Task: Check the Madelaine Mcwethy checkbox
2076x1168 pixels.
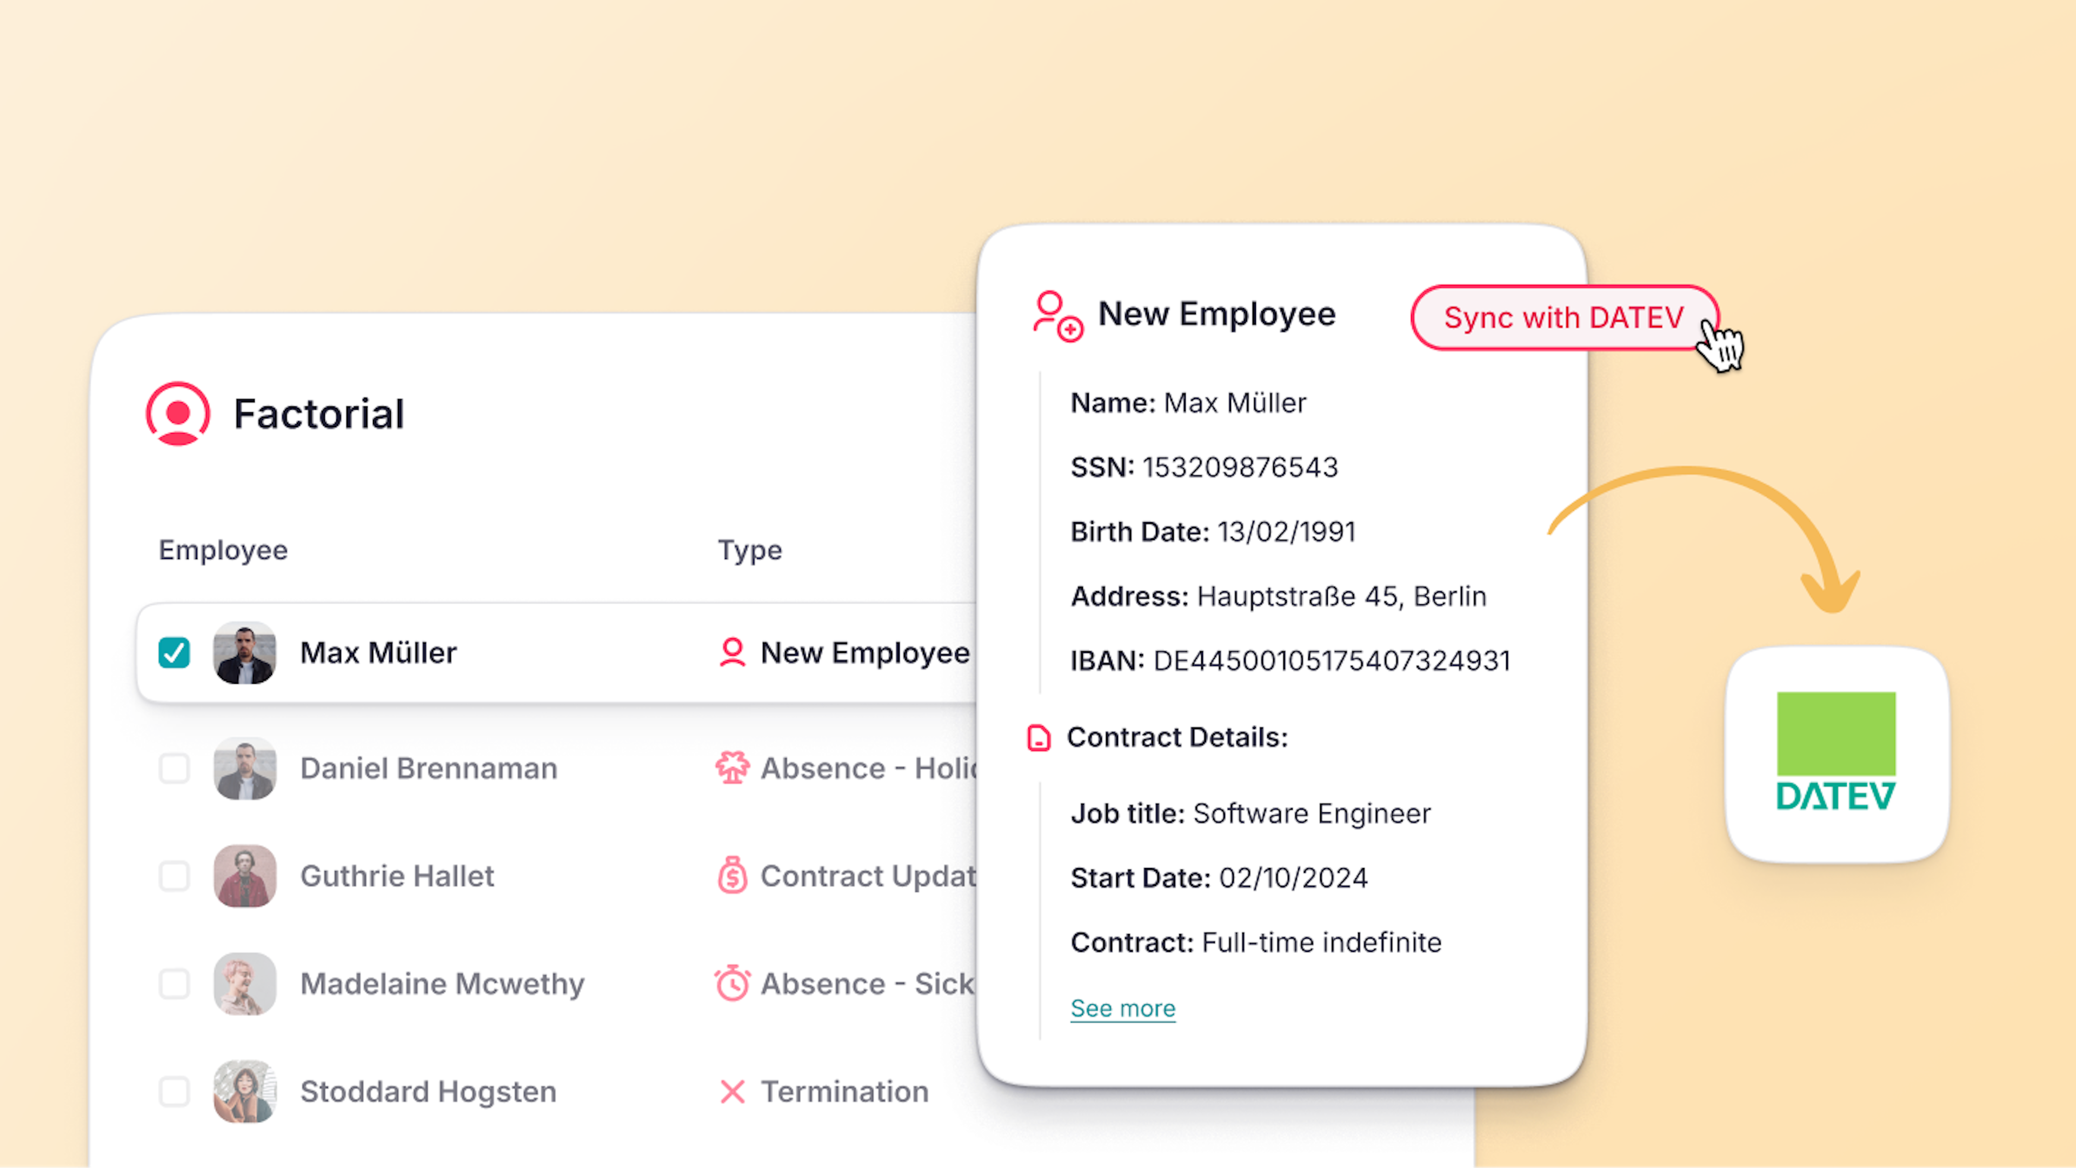Action: (x=174, y=984)
